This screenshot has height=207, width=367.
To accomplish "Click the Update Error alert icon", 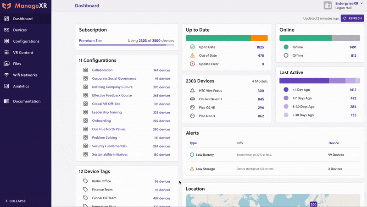I will click(192, 64).
